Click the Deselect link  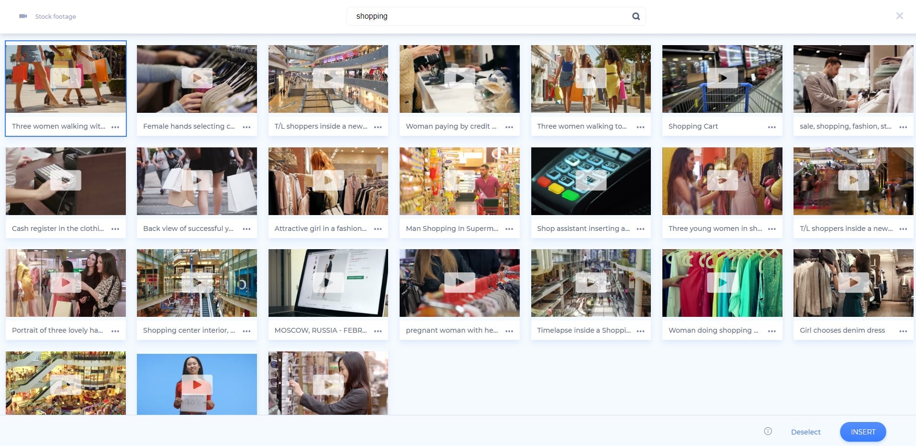pos(806,432)
